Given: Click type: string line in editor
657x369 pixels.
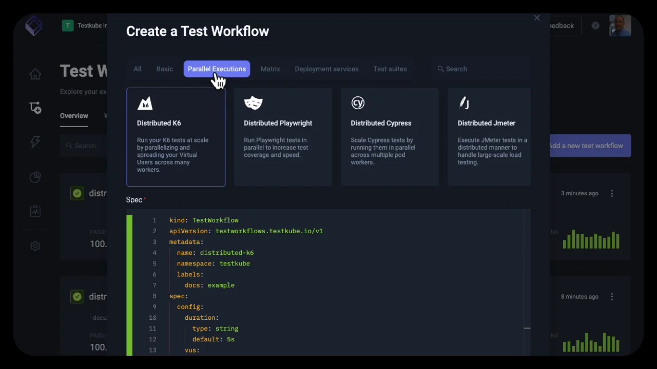Looking at the screenshot, I should (215, 329).
